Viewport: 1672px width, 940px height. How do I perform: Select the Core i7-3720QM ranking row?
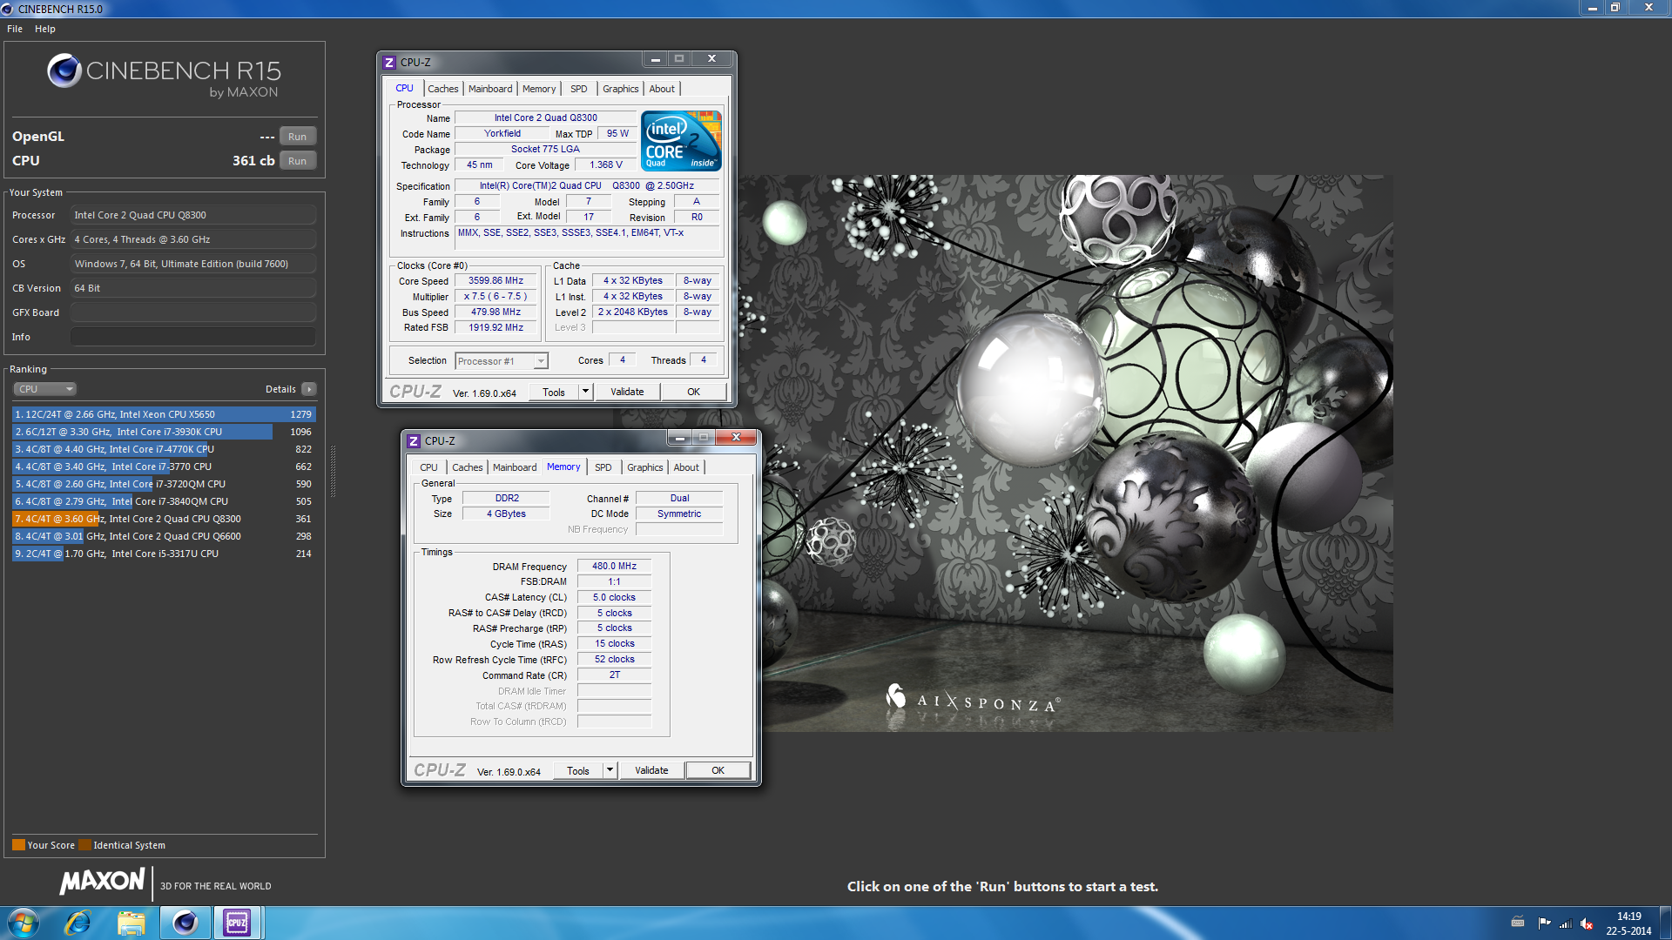click(164, 484)
